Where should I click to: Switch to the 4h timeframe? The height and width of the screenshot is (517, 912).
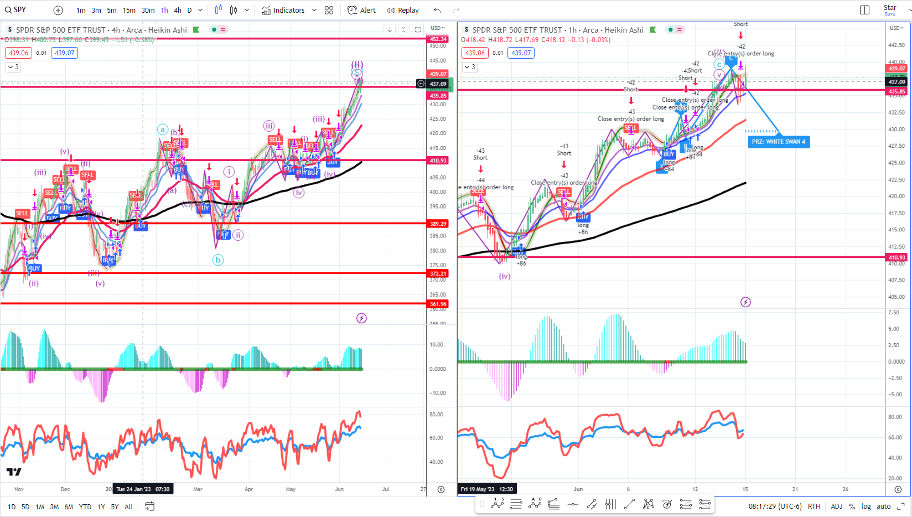(x=178, y=11)
